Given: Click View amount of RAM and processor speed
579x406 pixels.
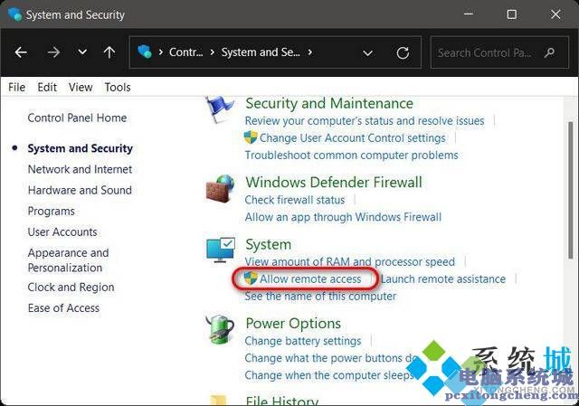Looking at the screenshot, I should (350, 262).
